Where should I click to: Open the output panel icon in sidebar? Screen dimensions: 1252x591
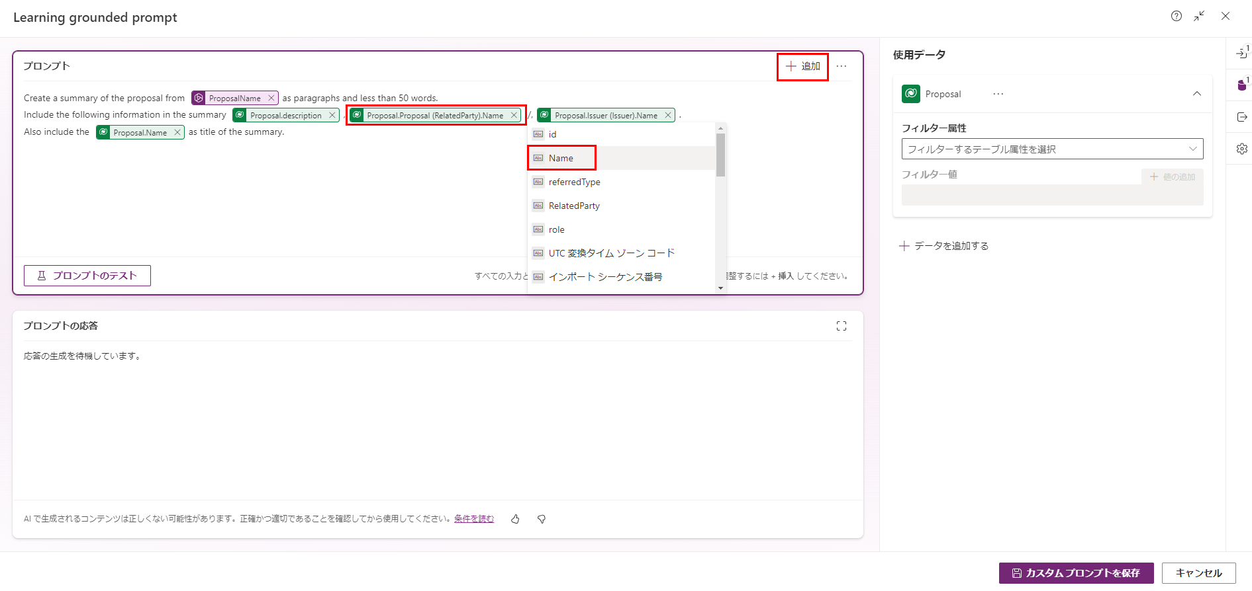(1241, 117)
